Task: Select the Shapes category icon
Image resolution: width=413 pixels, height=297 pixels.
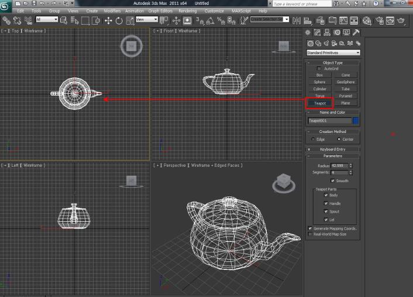Action: click(x=318, y=43)
